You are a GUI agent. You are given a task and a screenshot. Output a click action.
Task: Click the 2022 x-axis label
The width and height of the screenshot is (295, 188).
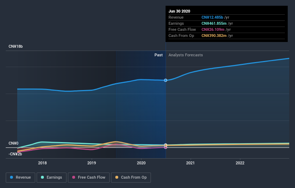coord(240,163)
